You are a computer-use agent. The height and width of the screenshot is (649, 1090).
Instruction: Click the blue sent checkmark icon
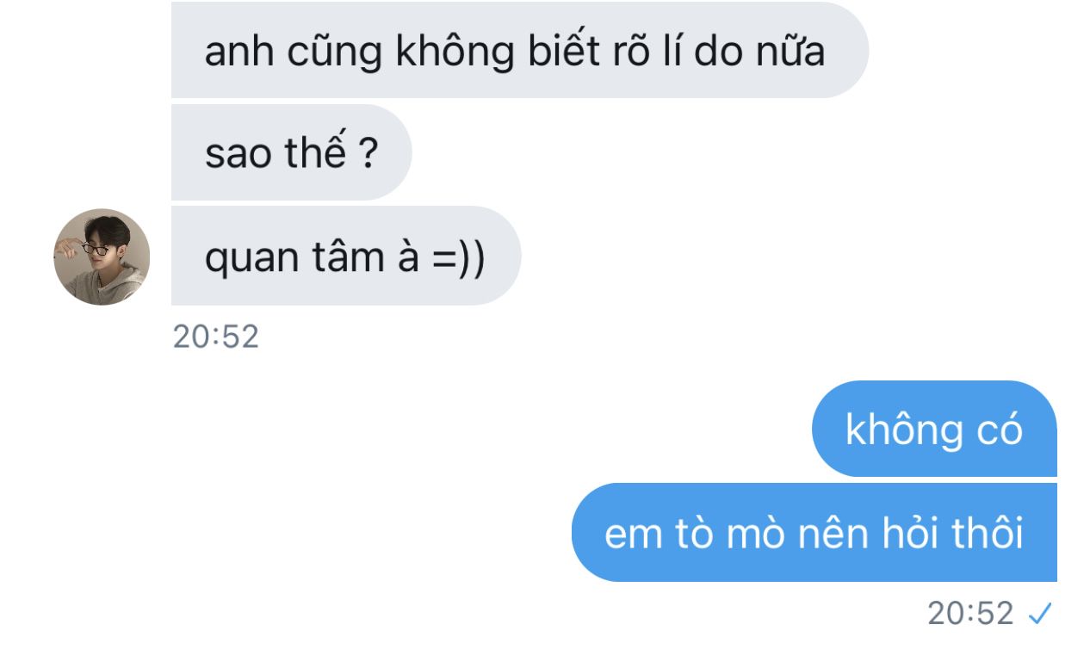pyautogui.click(x=1041, y=613)
